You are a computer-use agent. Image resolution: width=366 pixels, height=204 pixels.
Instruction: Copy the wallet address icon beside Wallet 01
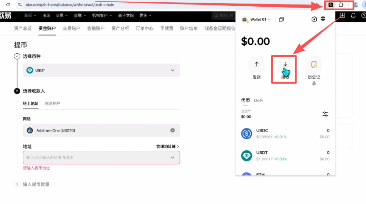(281, 19)
